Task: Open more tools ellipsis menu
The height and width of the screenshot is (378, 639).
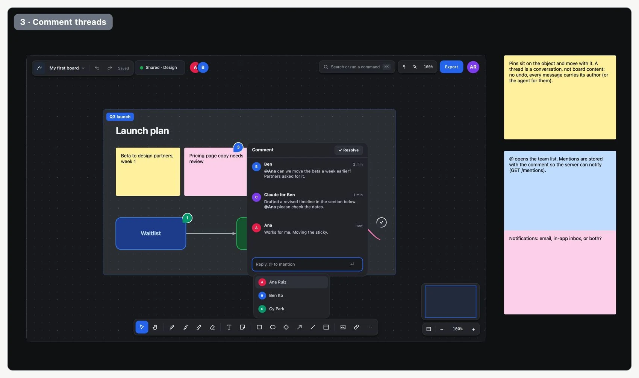Action: tap(370, 327)
